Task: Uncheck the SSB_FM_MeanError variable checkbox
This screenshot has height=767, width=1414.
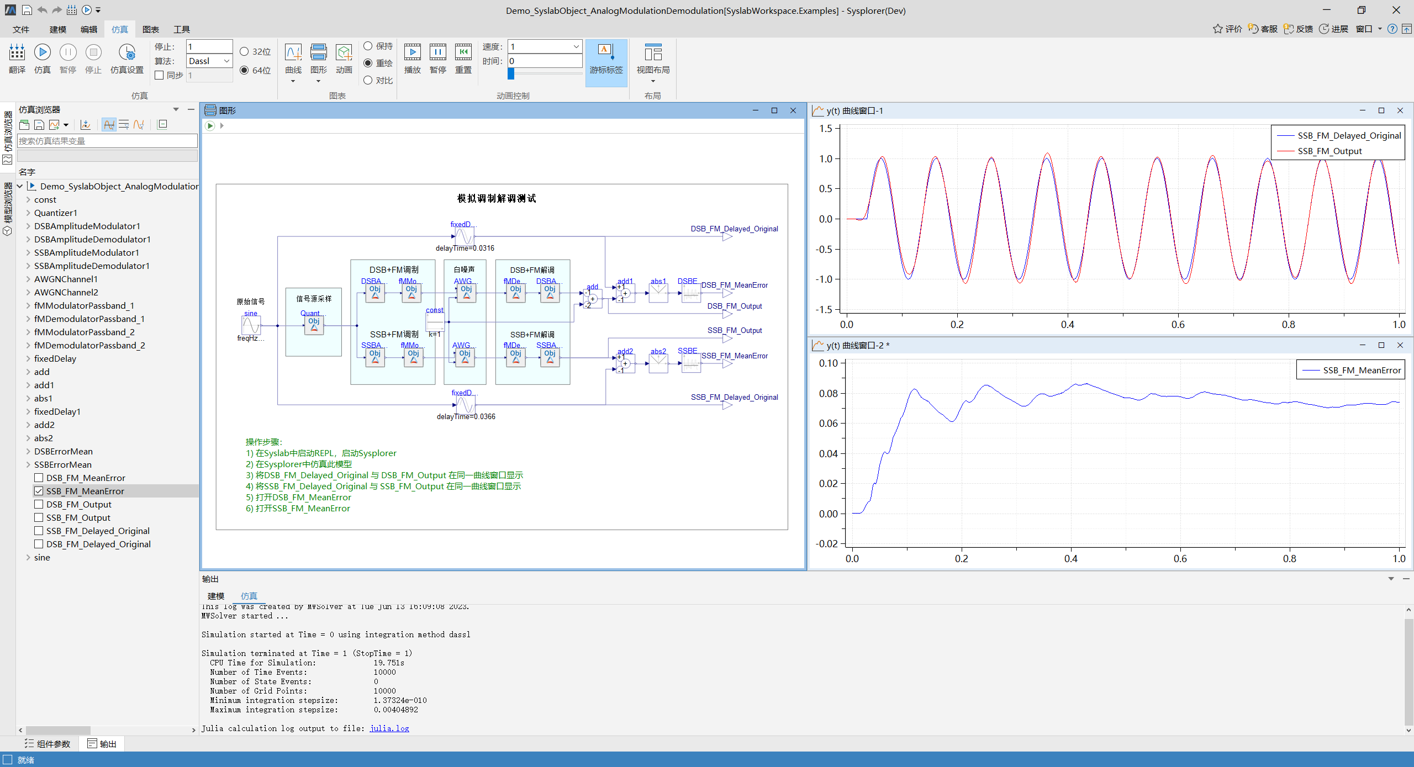Action: [x=39, y=491]
